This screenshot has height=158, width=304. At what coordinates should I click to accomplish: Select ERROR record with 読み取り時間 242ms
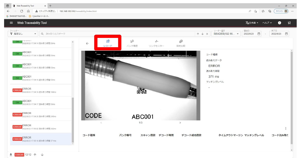click(x=41, y=127)
